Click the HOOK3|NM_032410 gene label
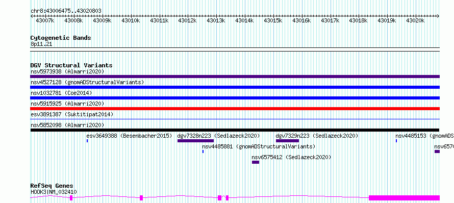The height and width of the screenshot is (203, 454). click(x=54, y=192)
